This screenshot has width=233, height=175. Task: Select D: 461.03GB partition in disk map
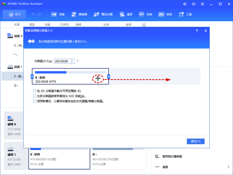click(119, 159)
